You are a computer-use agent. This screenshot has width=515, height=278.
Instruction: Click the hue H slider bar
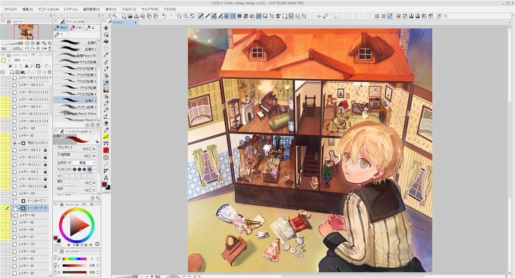(77, 259)
